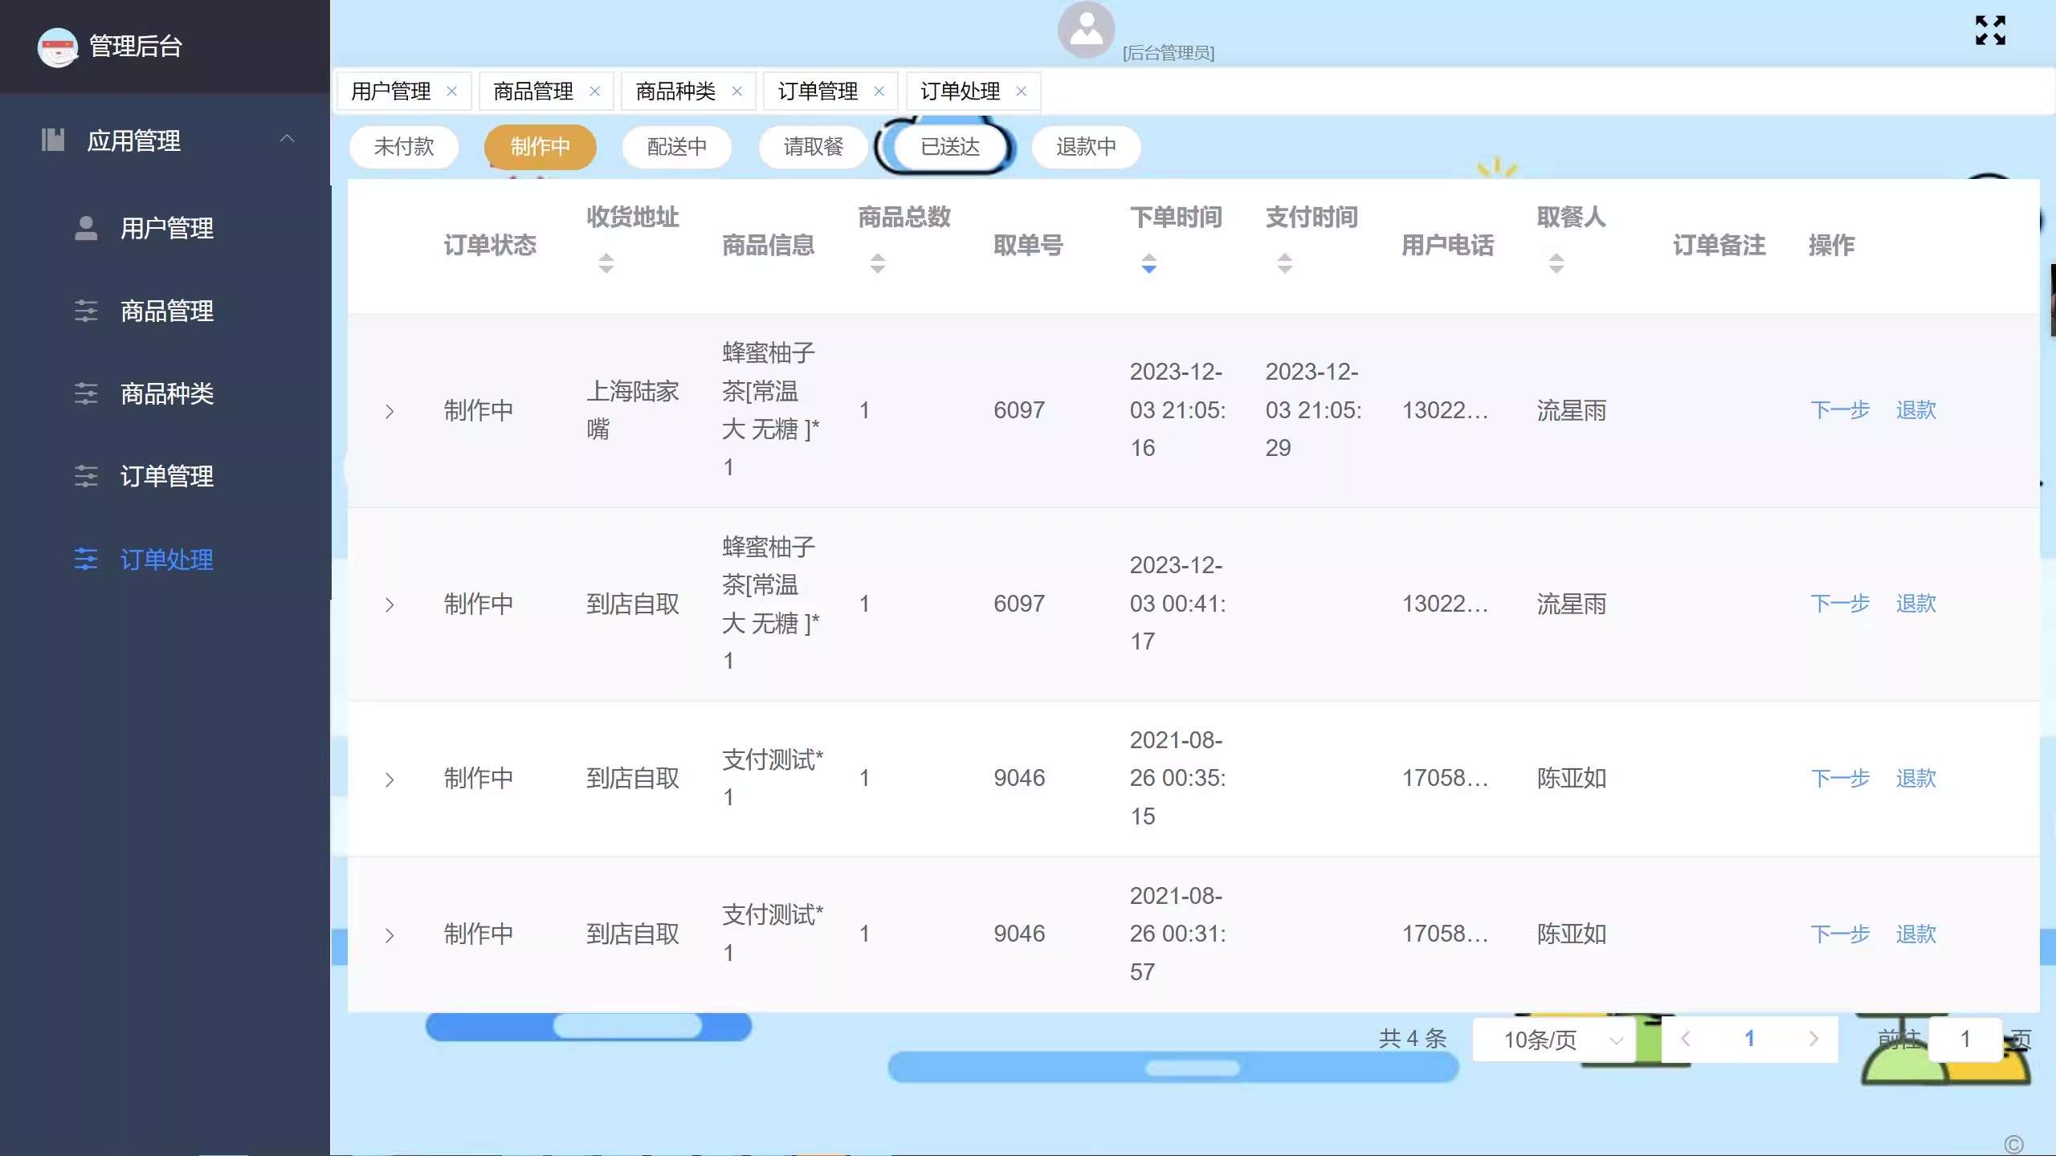The image size is (2056, 1156).
Task: Click the 操作 column header
Action: coord(1831,245)
